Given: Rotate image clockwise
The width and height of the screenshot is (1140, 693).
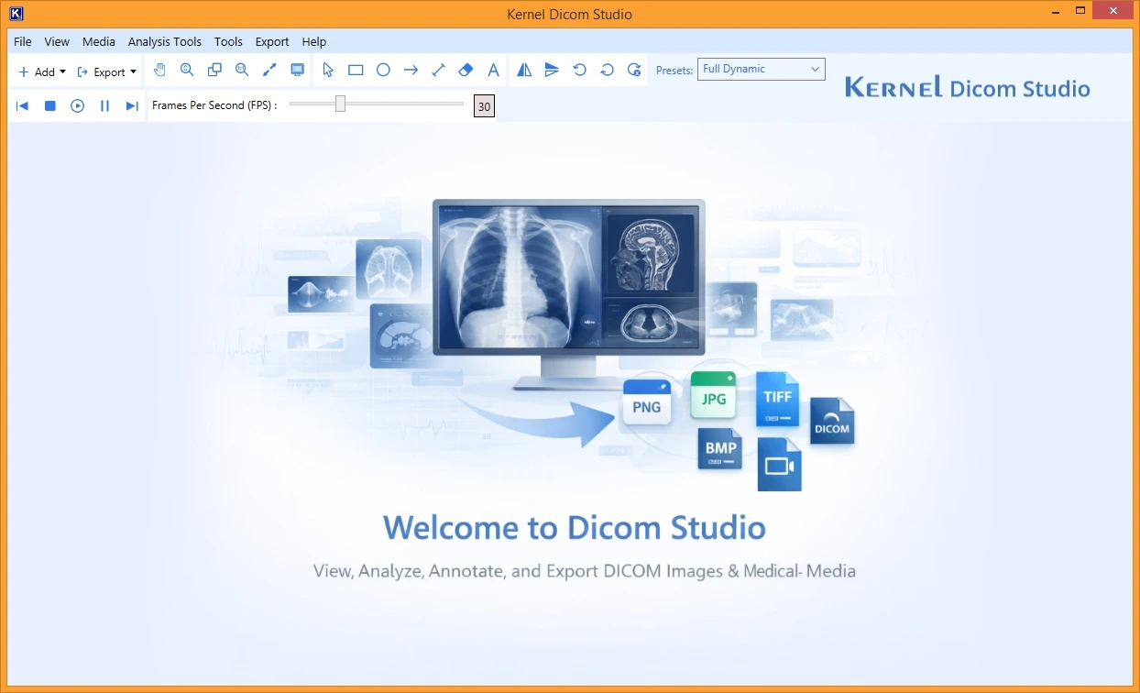Looking at the screenshot, I should click(607, 70).
